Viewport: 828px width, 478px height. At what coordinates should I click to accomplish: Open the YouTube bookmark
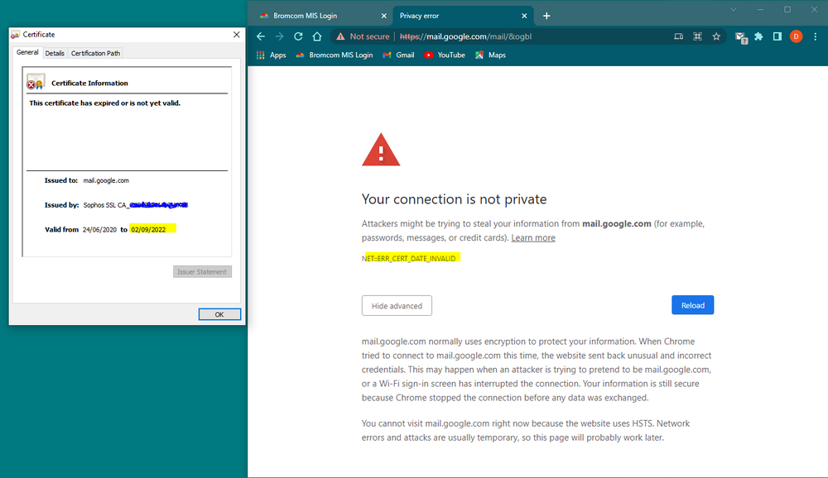click(x=445, y=55)
